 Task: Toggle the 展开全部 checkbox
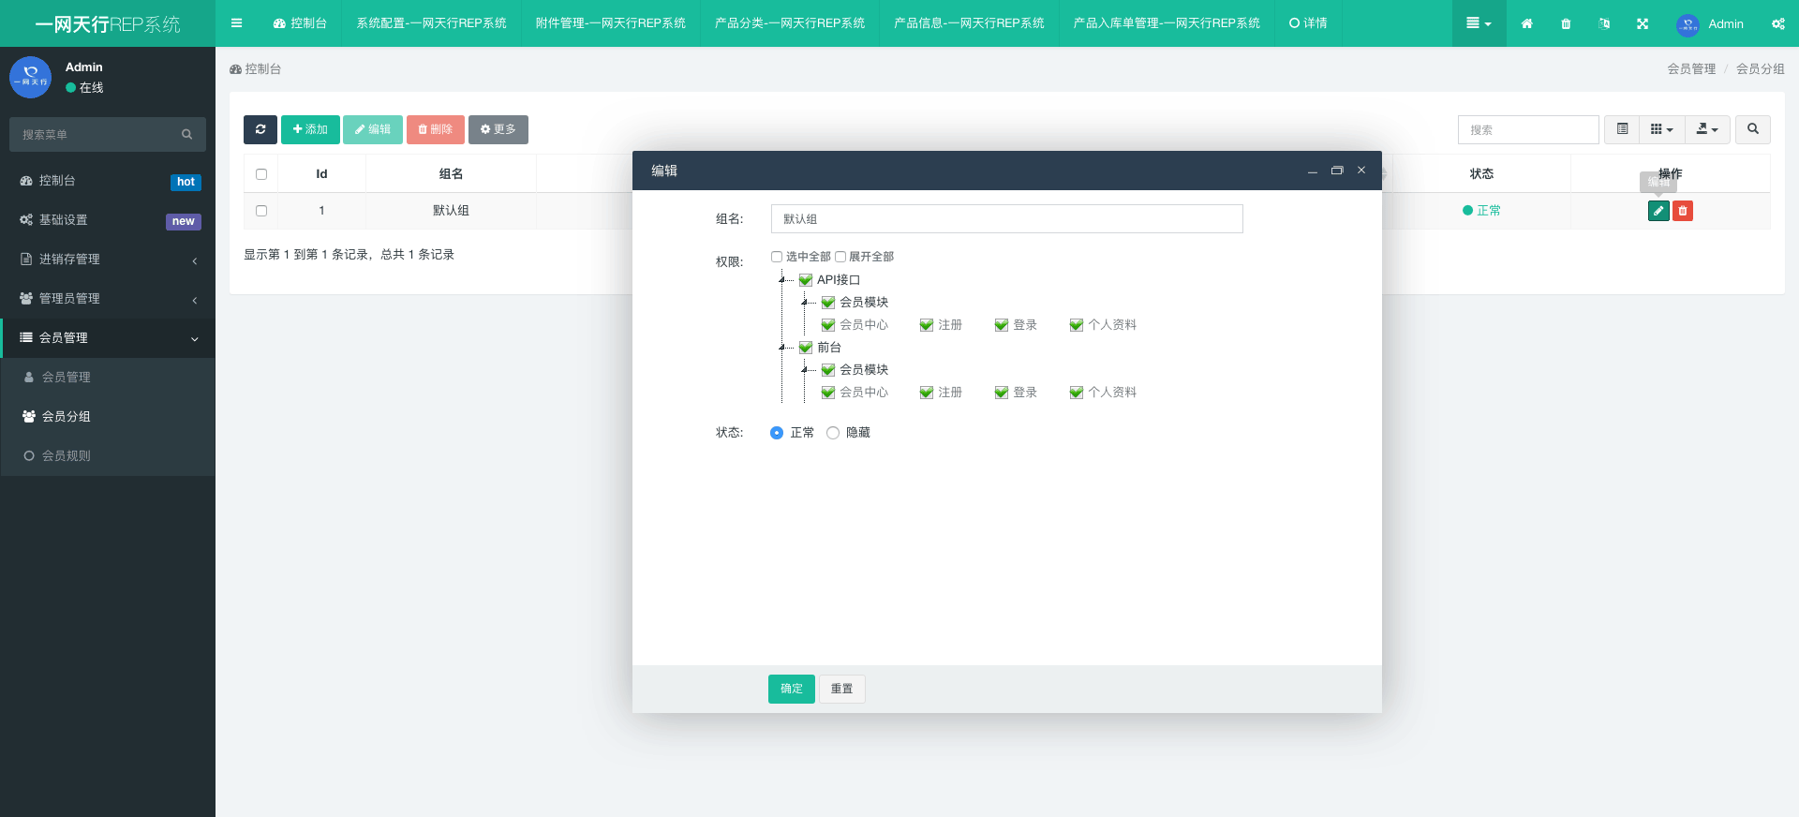tap(840, 257)
